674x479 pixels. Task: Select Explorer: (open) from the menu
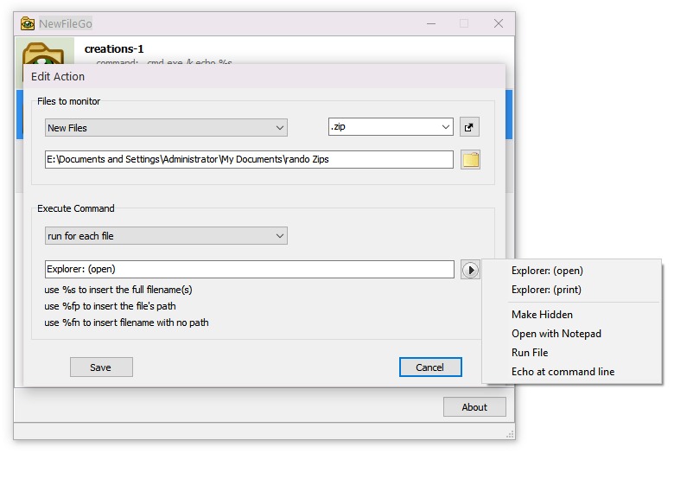[547, 271]
